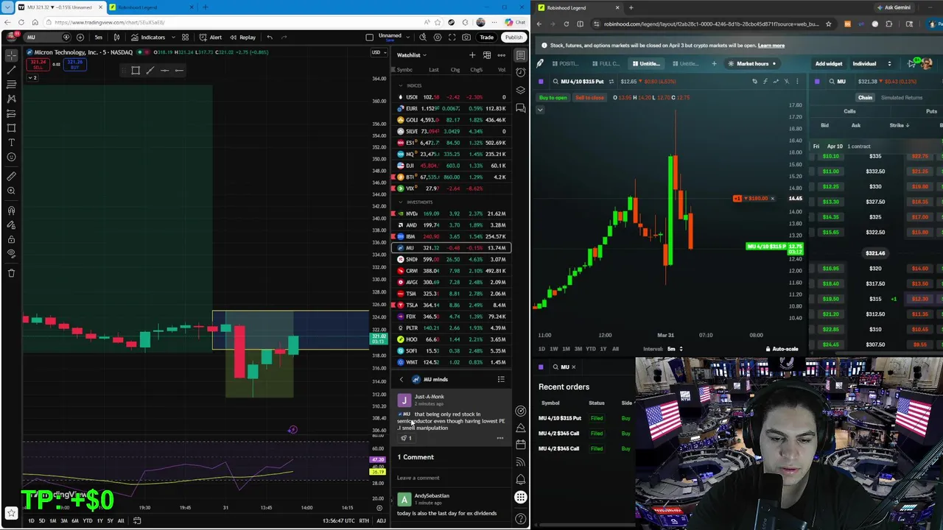943x530 pixels.
Task: Open the candlestick chart style selector
Action: click(116, 37)
